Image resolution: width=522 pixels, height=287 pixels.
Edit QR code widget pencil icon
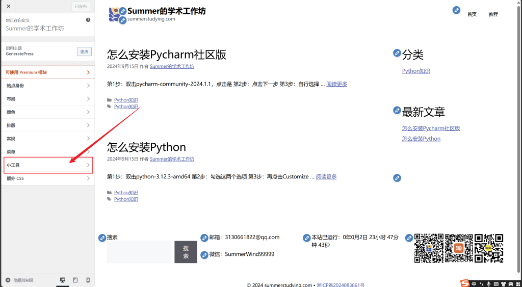point(409,238)
